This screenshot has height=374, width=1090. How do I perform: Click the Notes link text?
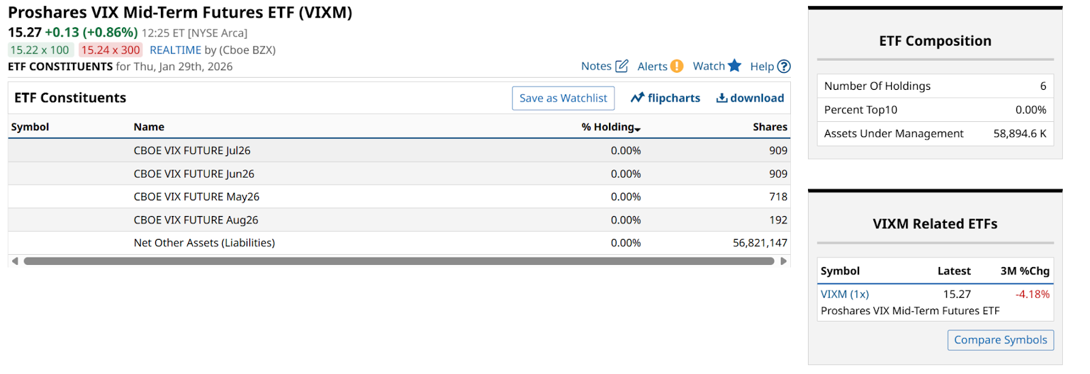tap(596, 66)
